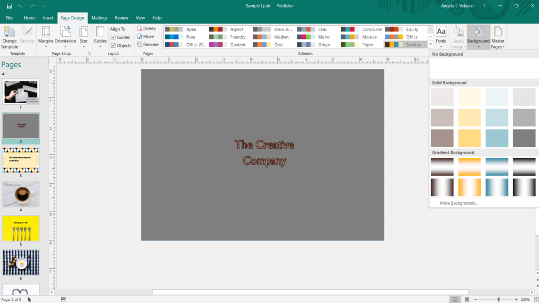Uncheck the Guides alignment checkbox
This screenshot has width=539, height=303.
(x=114, y=37)
